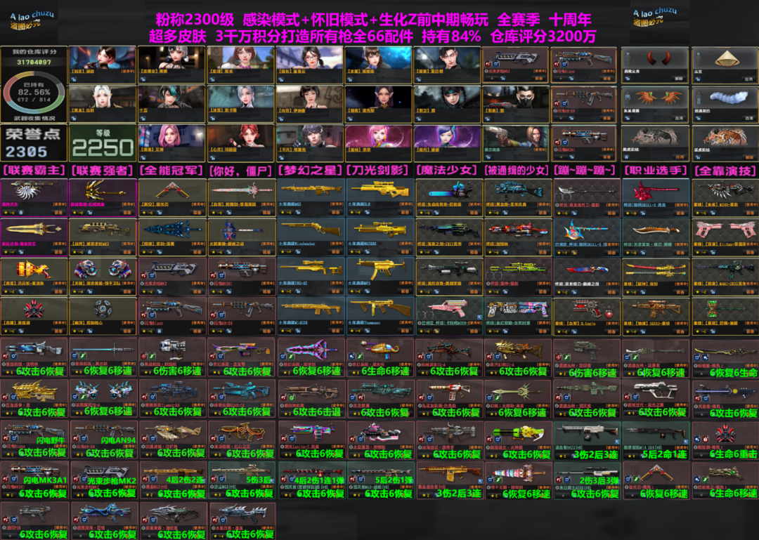Click the weapon collection donut chart 82.56%

[34, 93]
